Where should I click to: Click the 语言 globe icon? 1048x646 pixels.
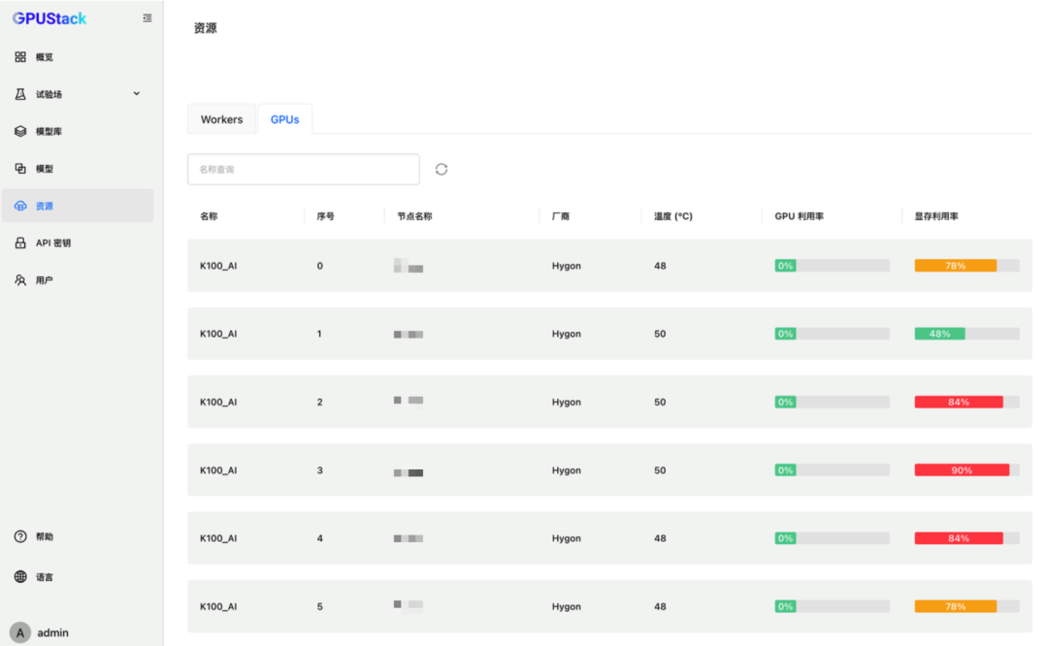20,577
